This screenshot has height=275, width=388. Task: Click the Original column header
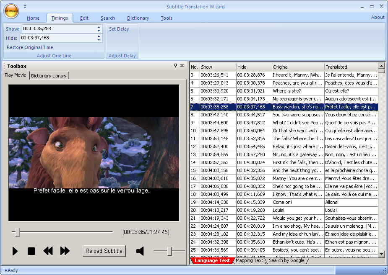pyautogui.click(x=298, y=67)
